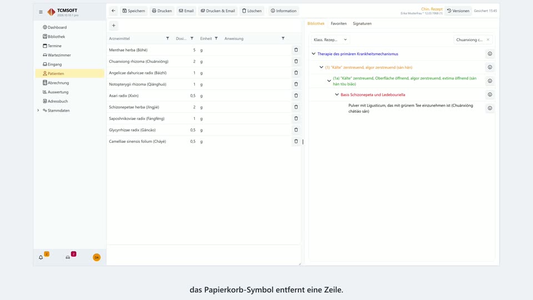The image size is (533, 300).
Task: Clear the Chuanxiong search field
Action: pyautogui.click(x=488, y=40)
